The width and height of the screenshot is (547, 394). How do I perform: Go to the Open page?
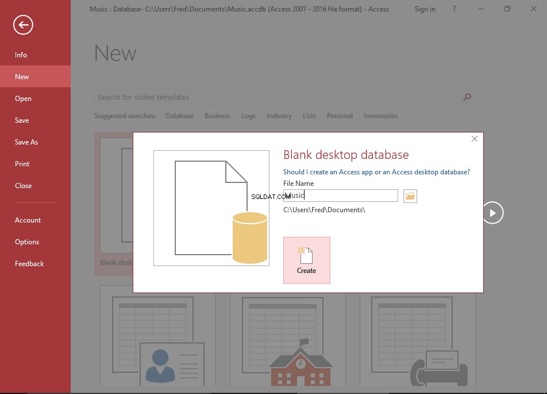pyautogui.click(x=23, y=99)
